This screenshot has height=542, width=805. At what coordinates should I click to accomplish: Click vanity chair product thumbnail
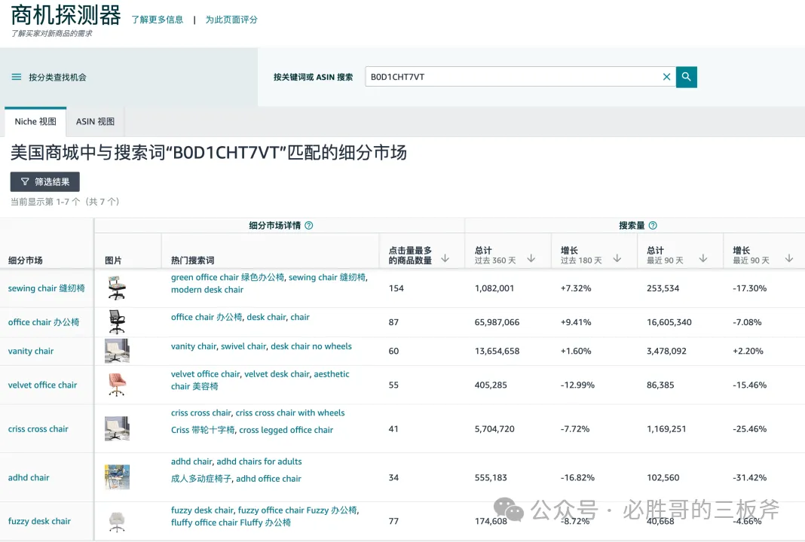click(117, 351)
